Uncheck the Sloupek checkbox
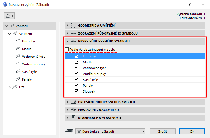The height and width of the screenshot is (138, 210). click(77, 91)
